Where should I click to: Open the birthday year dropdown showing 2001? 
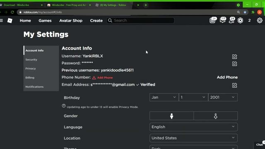pos(223,97)
